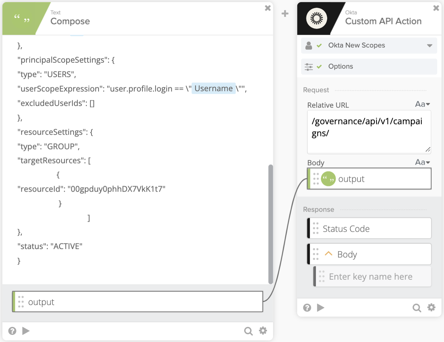Change the Body field type dropdown

pyautogui.click(x=423, y=162)
